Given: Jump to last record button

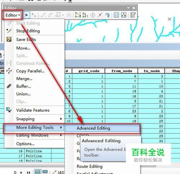Looking at the screenshot, I should [x=28, y=173].
